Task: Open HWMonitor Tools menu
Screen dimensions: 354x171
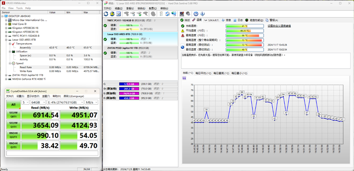Action: (19, 8)
